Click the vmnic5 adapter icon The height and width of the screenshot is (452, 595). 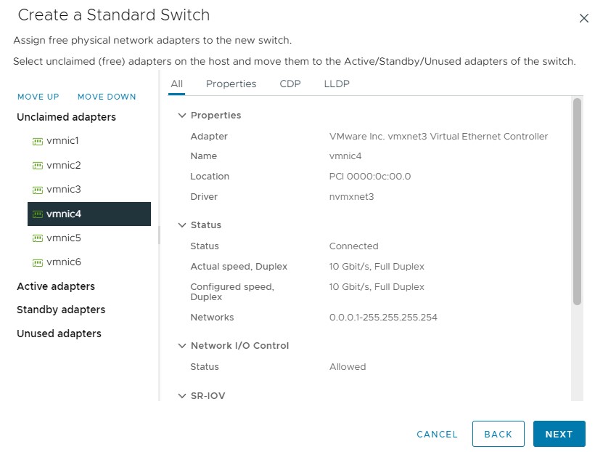pyautogui.click(x=38, y=238)
